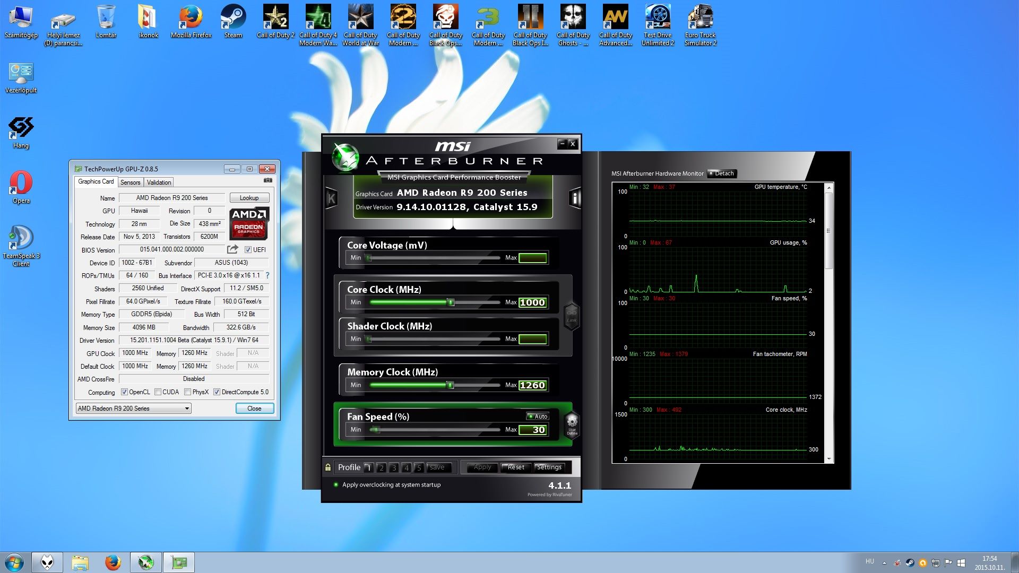Click Afterburner Apply button

[x=482, y=467]
